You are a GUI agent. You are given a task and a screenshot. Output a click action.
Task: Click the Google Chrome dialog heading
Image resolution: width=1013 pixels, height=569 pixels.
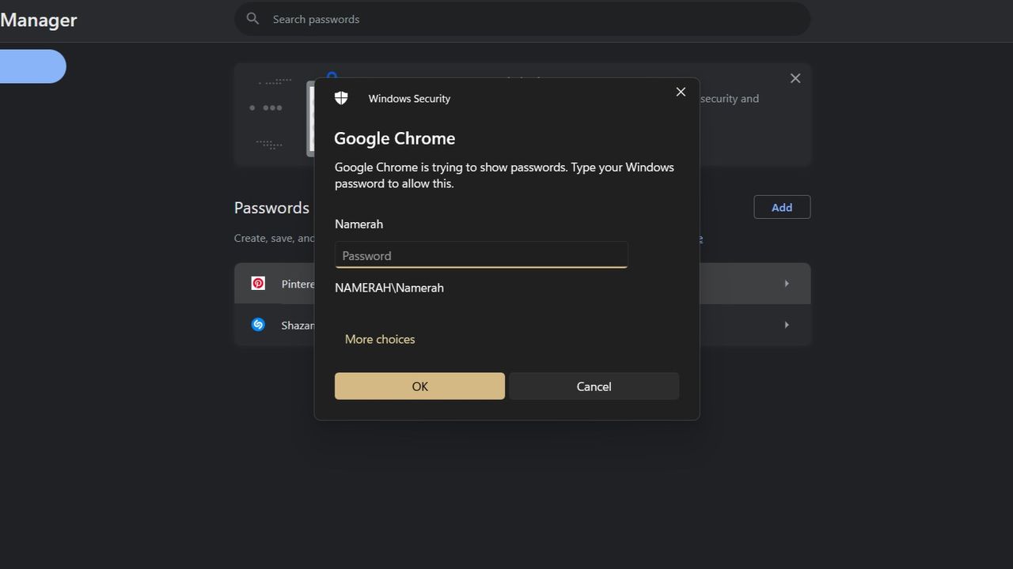click(x=394, y=138)
